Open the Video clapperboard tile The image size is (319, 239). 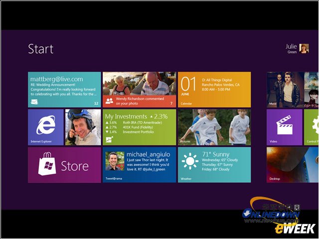click(x=285, y=127)
